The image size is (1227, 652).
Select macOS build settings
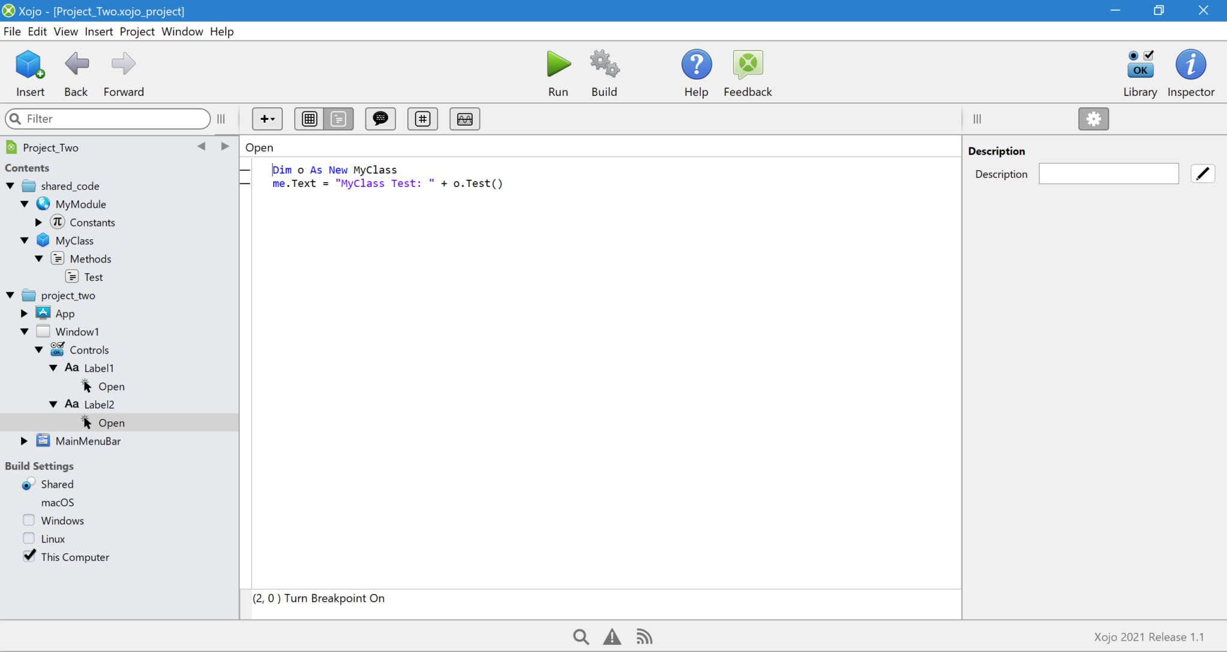point(58,502)
